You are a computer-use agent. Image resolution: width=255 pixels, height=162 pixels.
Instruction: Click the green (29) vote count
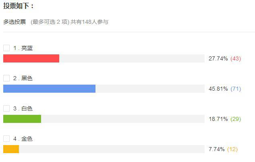click(x=236, y=119)
